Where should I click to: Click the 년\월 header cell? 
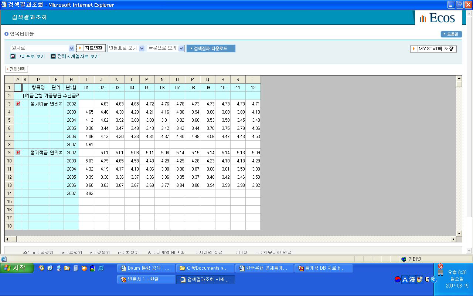(x=71, y=88)
